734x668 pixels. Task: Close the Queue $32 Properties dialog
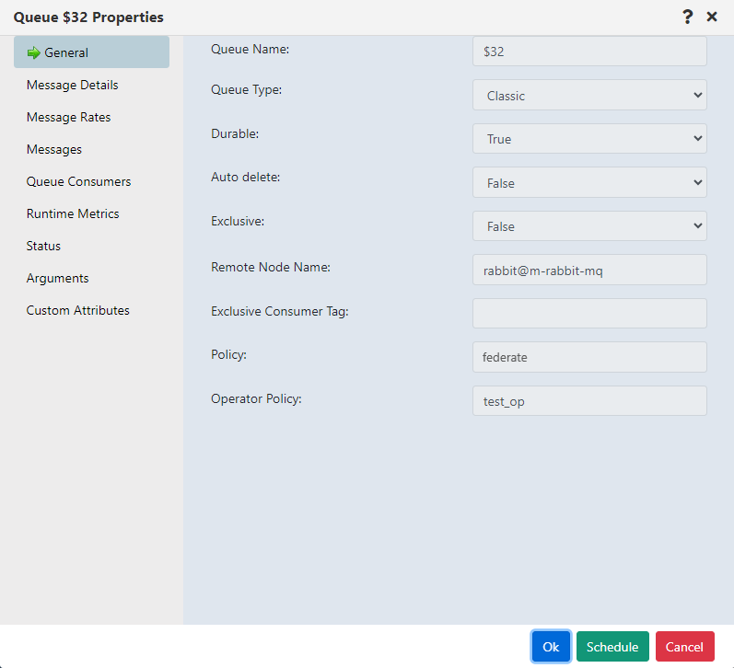712,17
